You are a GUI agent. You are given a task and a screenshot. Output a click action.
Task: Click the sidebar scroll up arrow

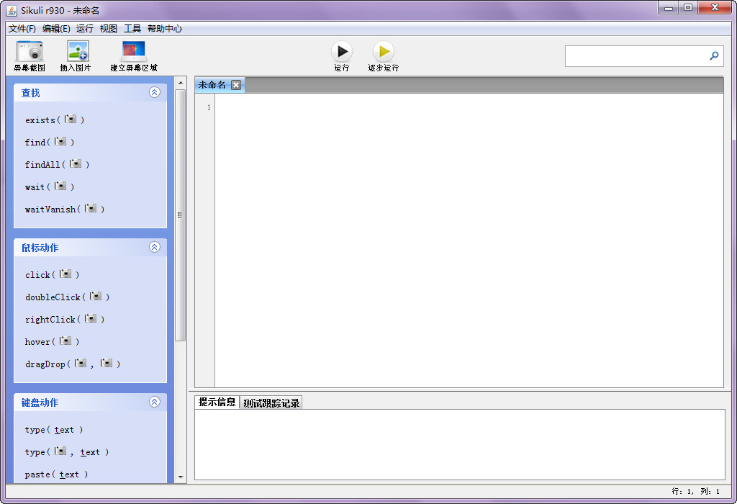coord(181,84)
